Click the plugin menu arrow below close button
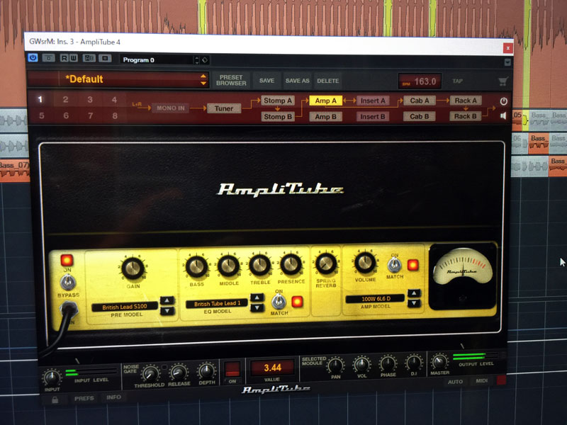This screenshot has height=425, width=567. tap(507, 62)
